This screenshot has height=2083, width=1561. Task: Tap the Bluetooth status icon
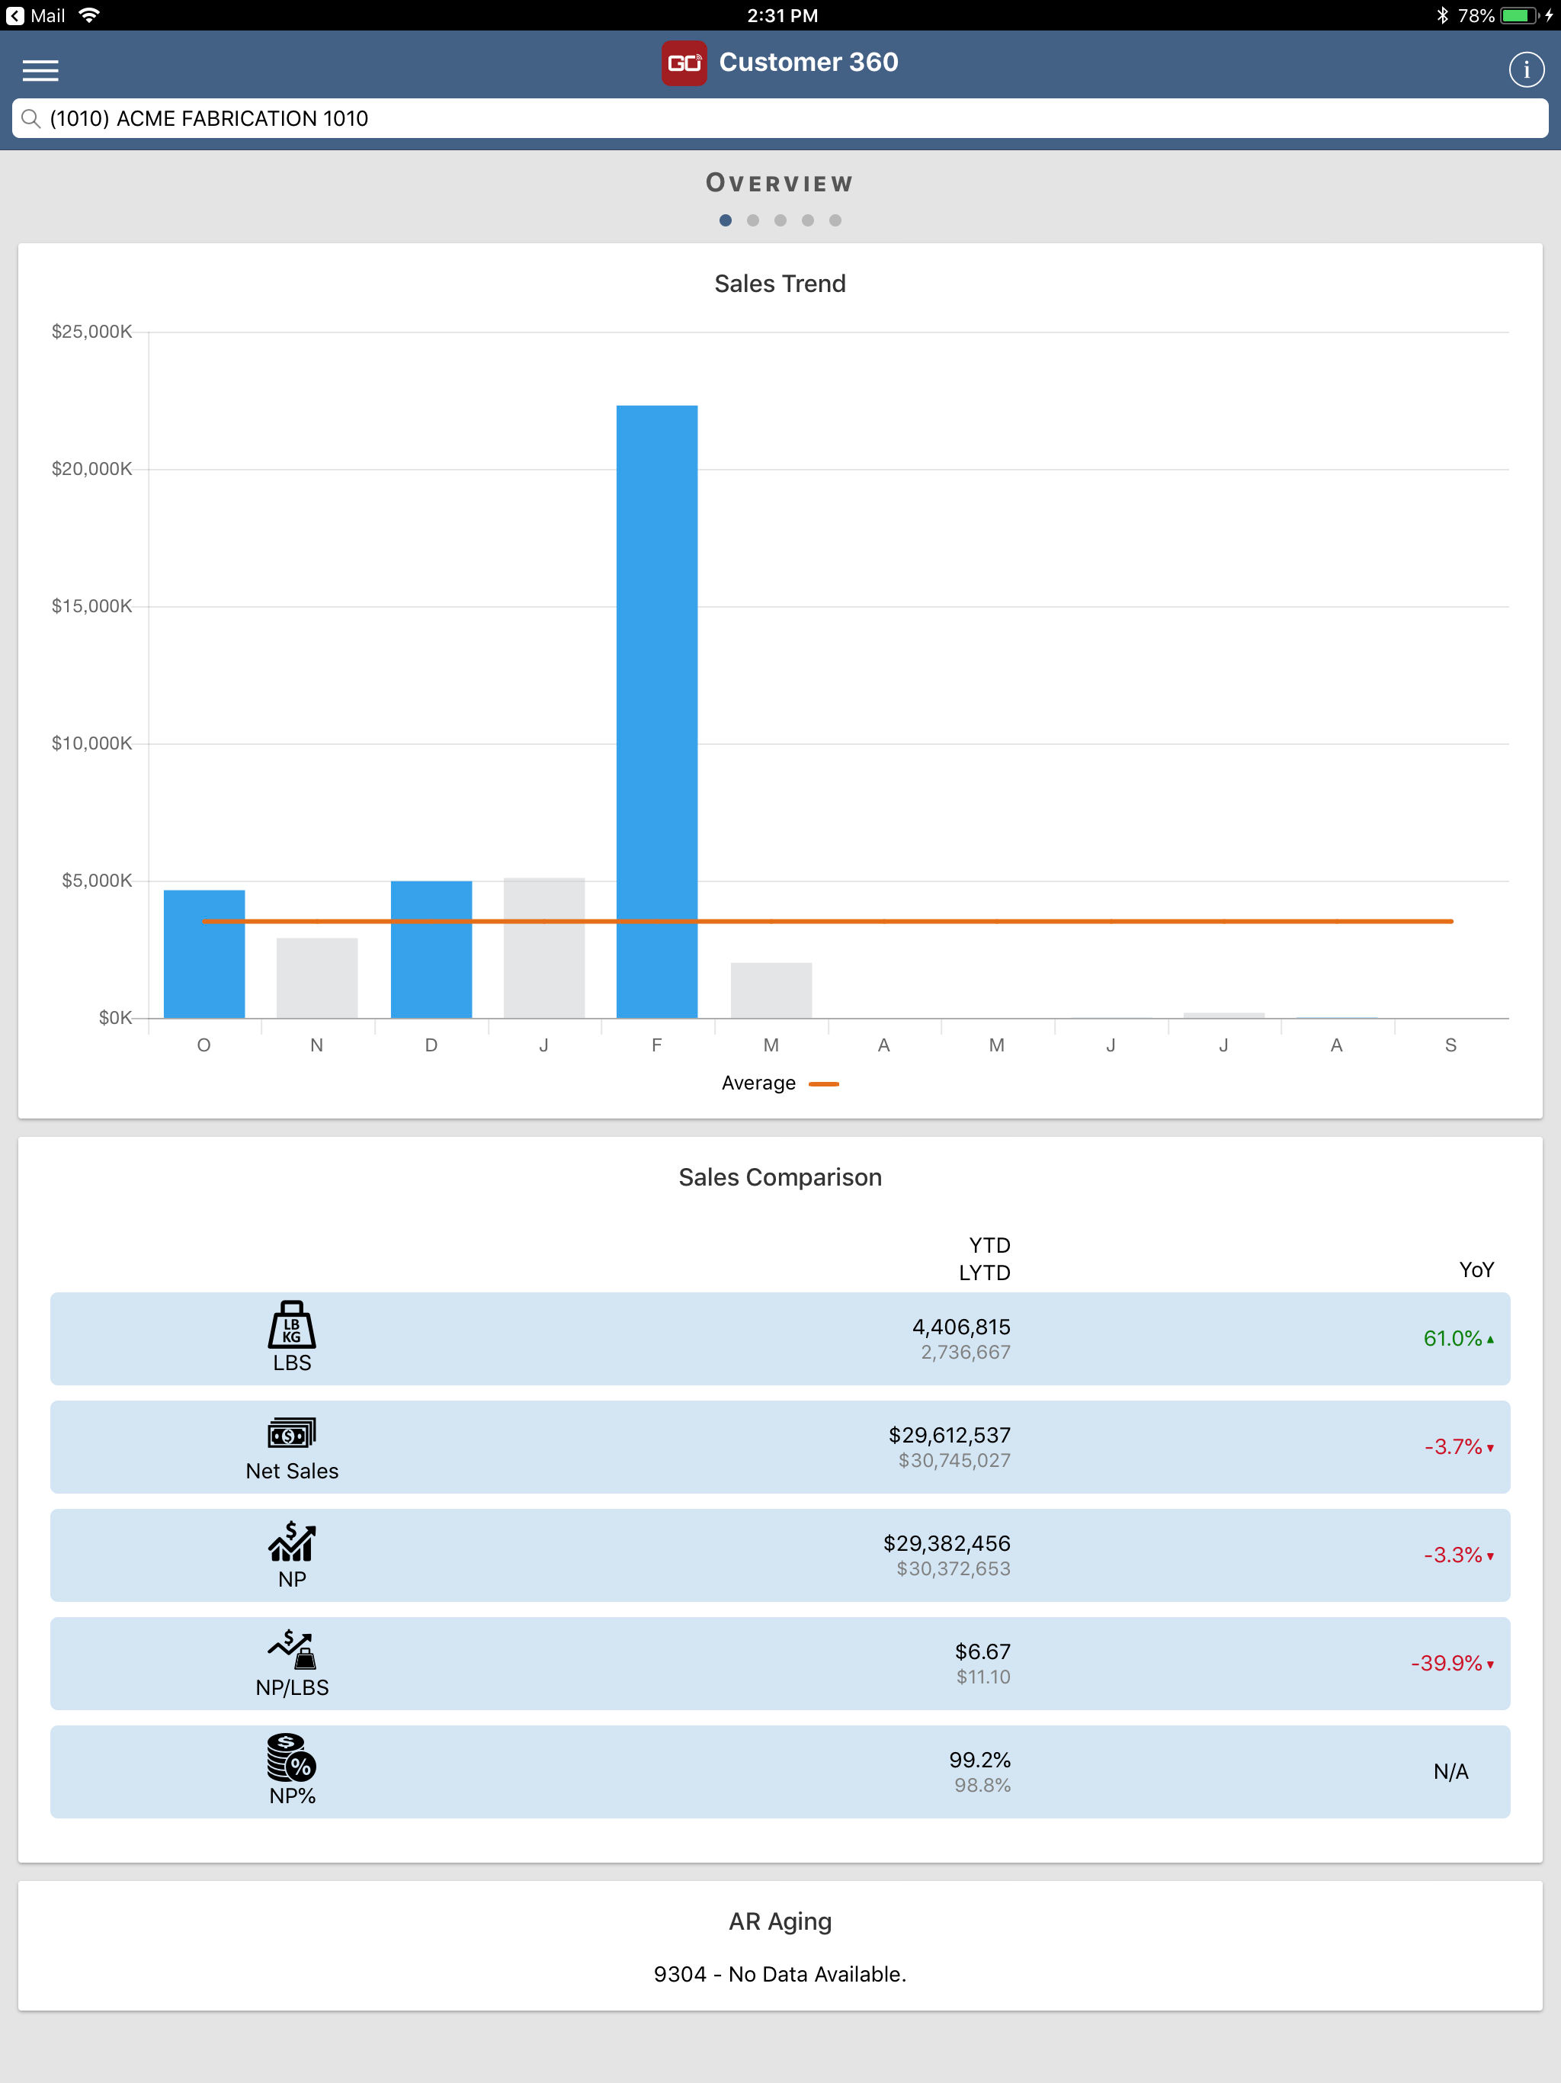click(x=1441, y=15)
